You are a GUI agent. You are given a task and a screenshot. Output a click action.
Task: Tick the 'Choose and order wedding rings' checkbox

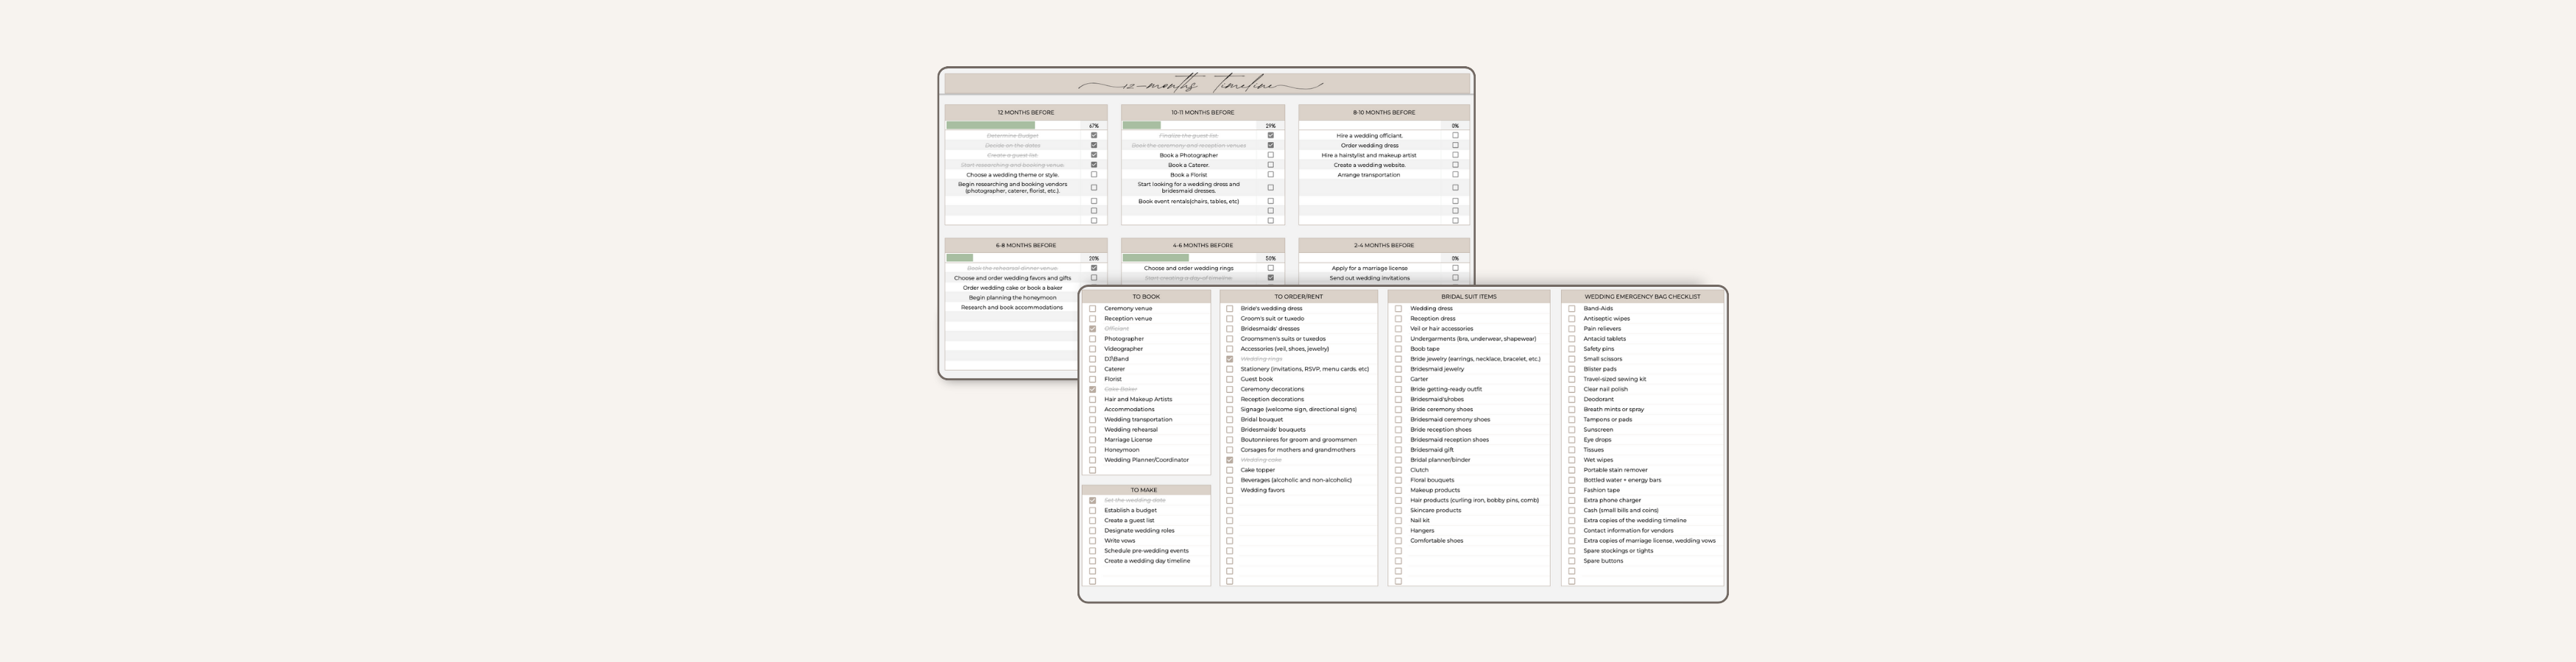click(x=1271, y=268)
